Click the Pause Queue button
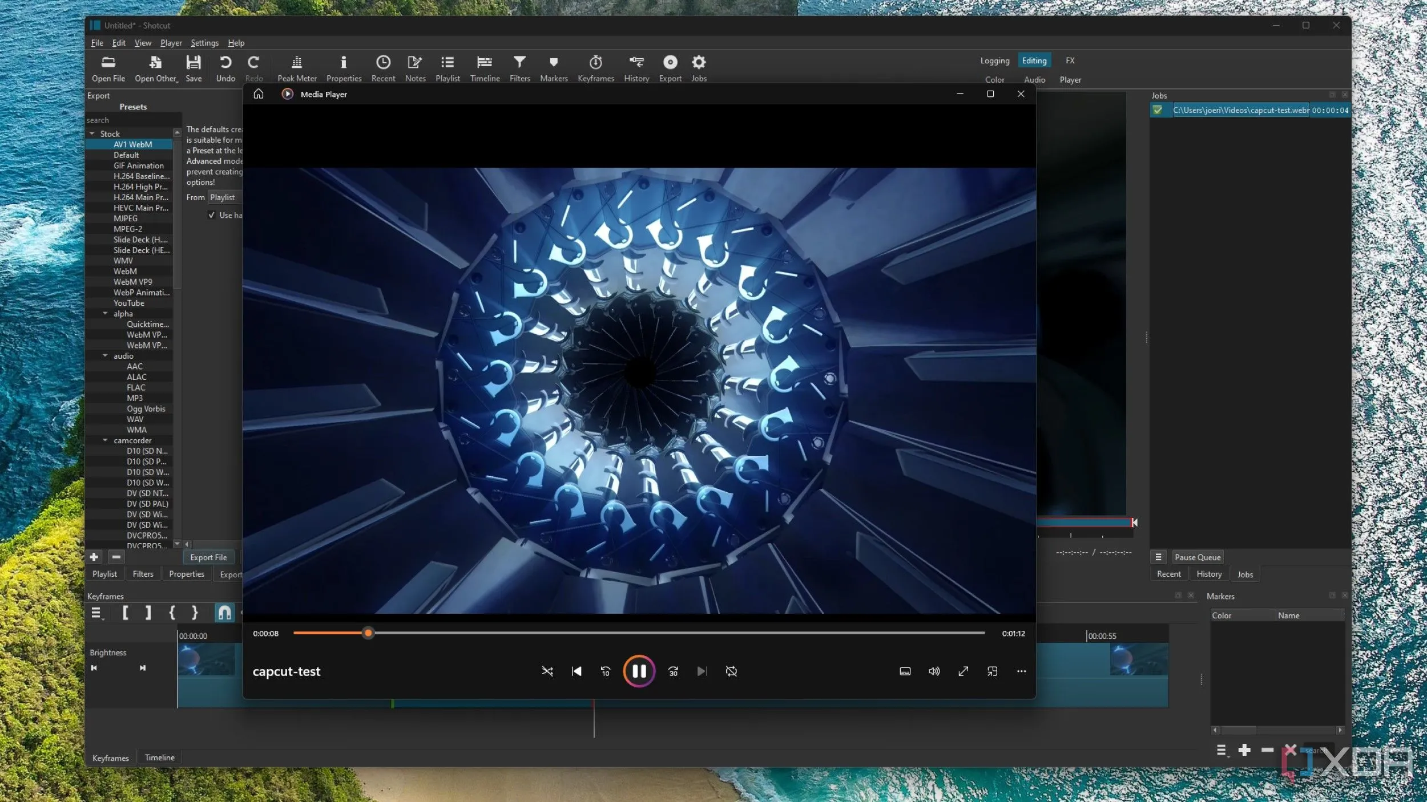The height and width of the screenshot is (802, 1427). pos(1198,557)
